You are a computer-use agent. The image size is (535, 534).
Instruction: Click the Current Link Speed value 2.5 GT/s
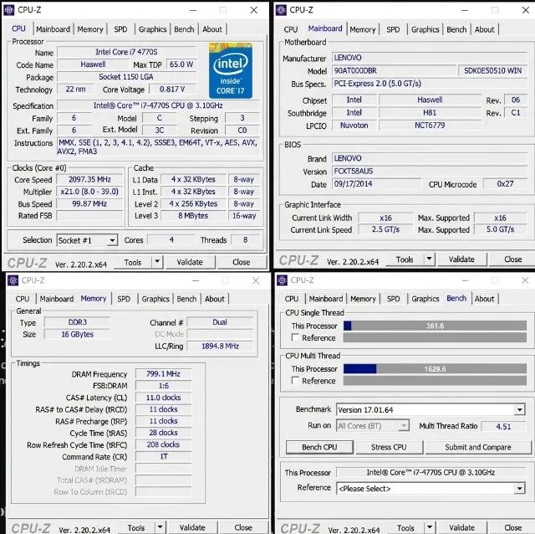pos(386,229)
